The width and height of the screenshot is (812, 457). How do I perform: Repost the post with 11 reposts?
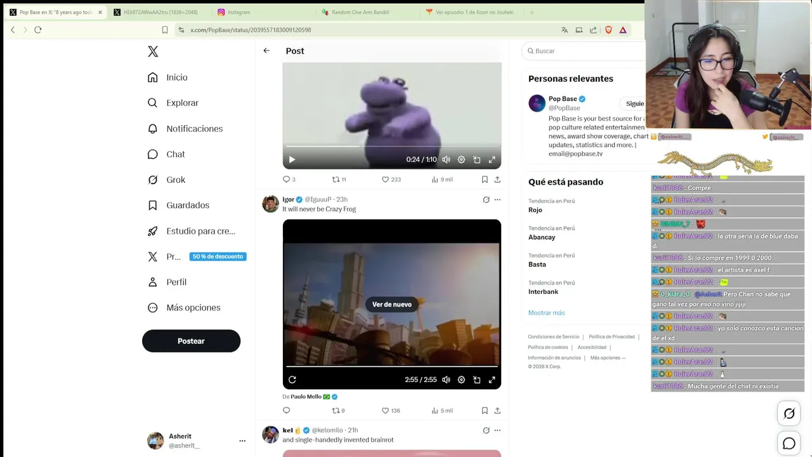pyautogui.click(x=339, y=180)
